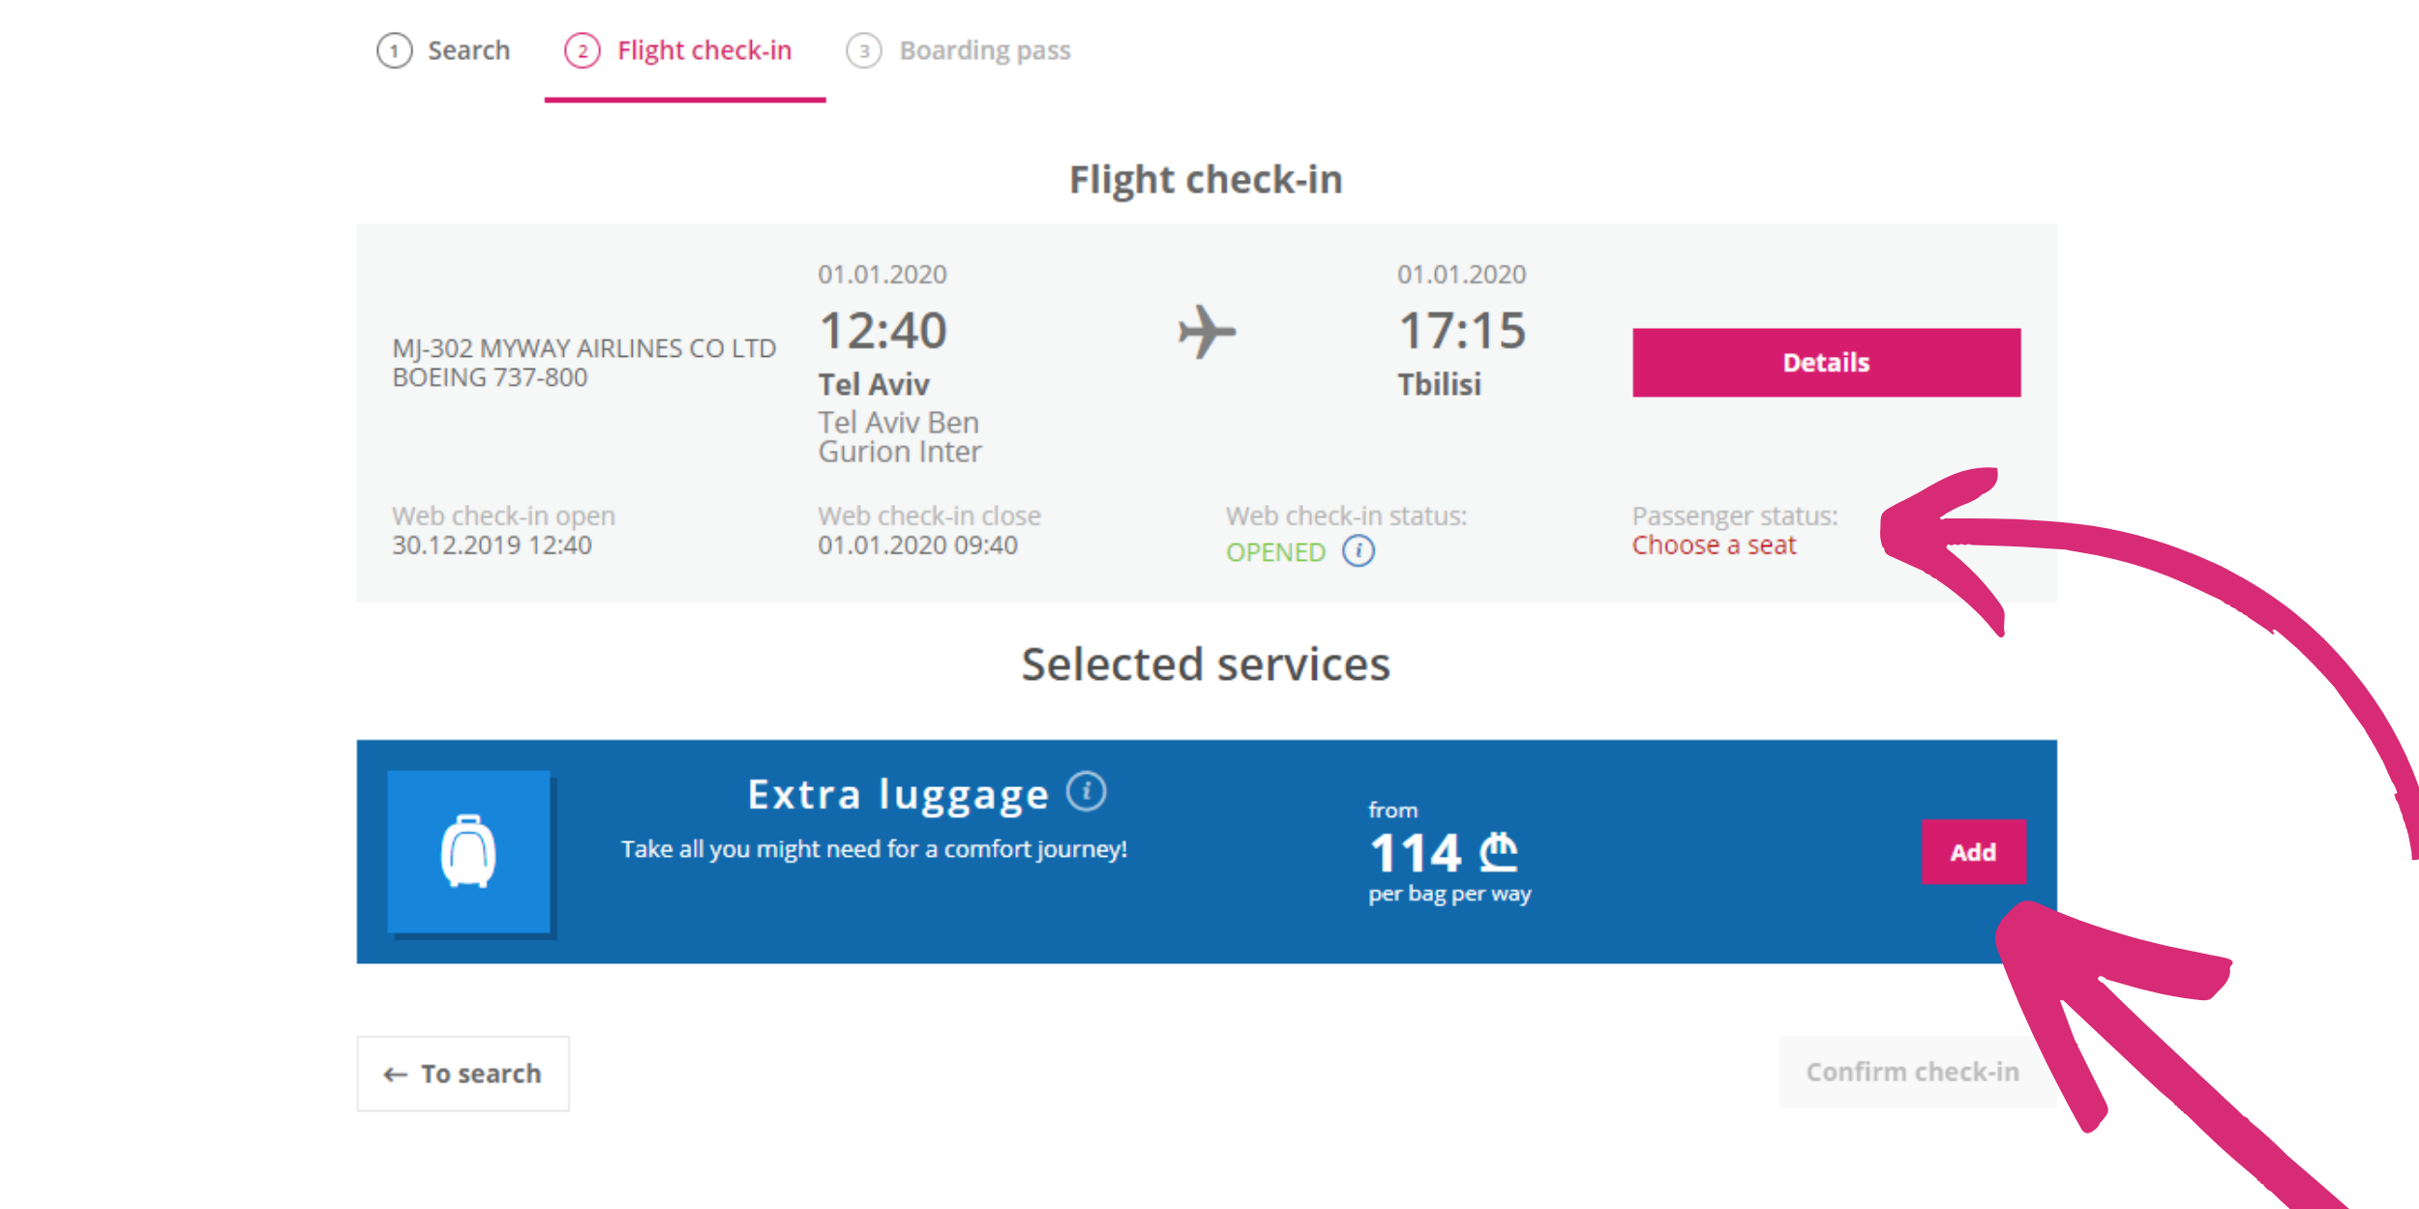Click the Extra luggage heading
The height and width of the screenshot is (1209, 2419).
click(x=898, y=795)
